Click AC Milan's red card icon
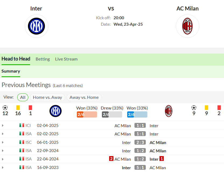 219,108
